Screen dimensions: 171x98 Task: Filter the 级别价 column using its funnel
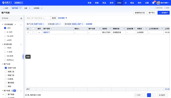pos(110,29)
